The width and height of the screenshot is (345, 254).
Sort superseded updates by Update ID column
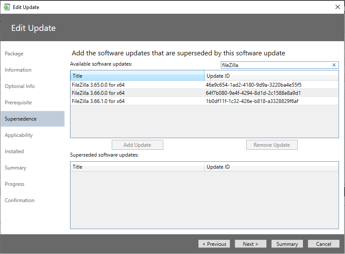(271, 167)
